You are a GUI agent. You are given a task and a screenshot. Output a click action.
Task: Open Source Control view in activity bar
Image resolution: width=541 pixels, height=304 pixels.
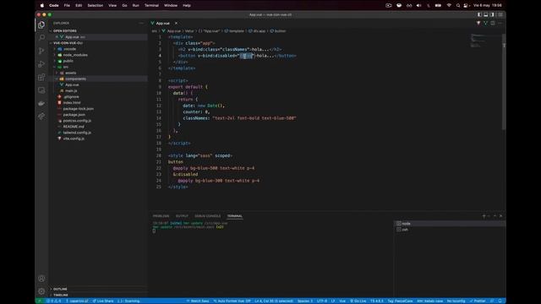click(x=41, y=51)
